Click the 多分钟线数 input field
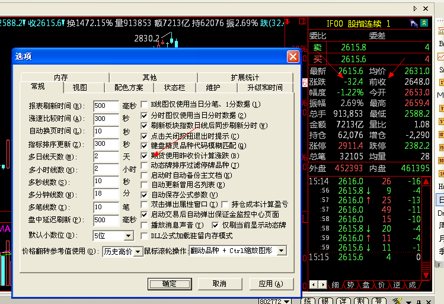Screen dimensions: 444x304 106,194
